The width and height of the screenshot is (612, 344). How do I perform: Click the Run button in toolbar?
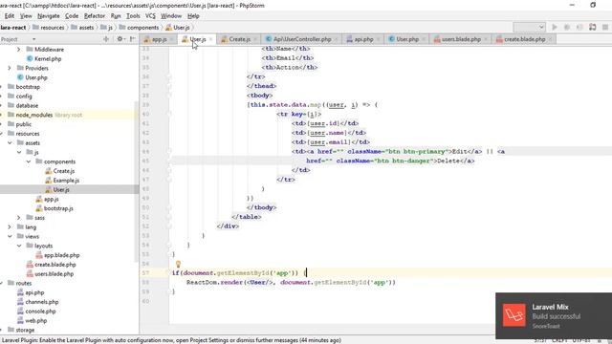coord(555,27)
